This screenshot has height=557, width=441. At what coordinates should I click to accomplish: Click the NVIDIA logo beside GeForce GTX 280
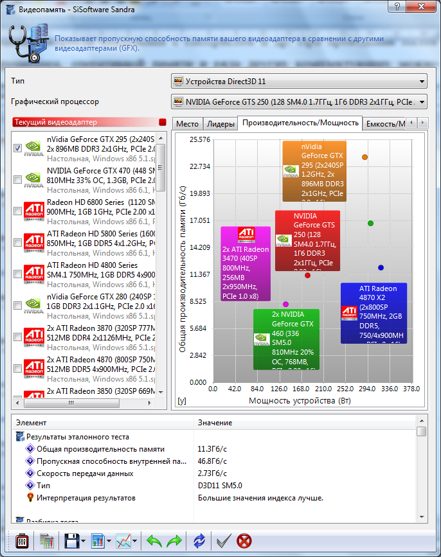tap(34, 306)
